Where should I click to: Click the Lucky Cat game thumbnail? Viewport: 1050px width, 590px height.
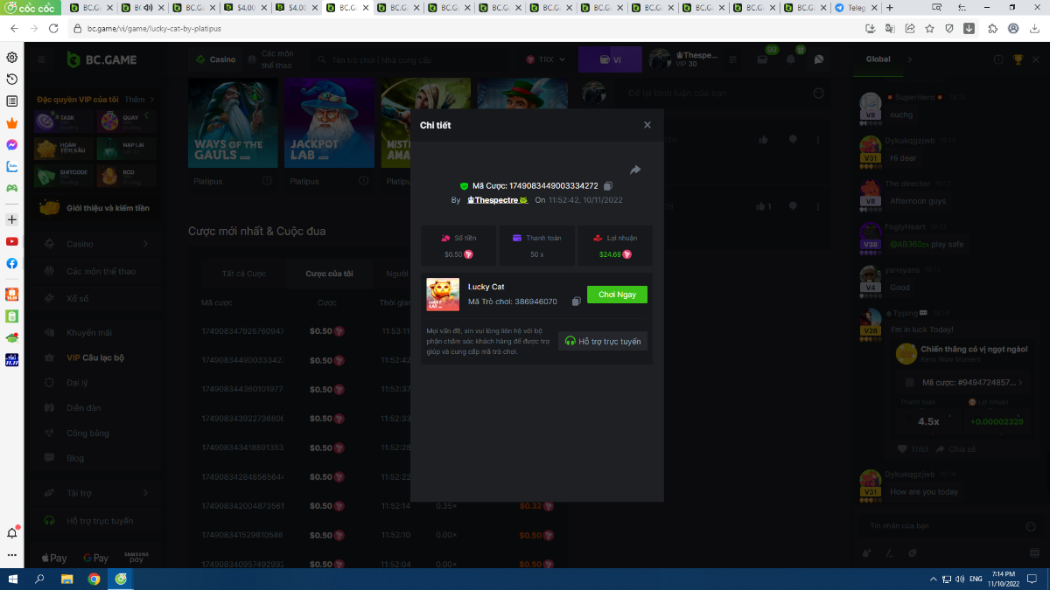pyautogui.click(x=443, y=295)
